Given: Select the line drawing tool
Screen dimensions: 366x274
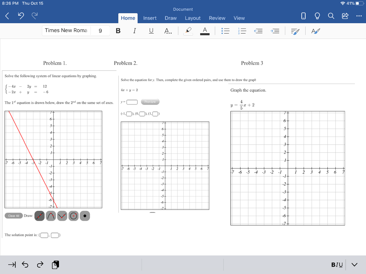Looking at the screenshot, I should [x=39, y=216].
